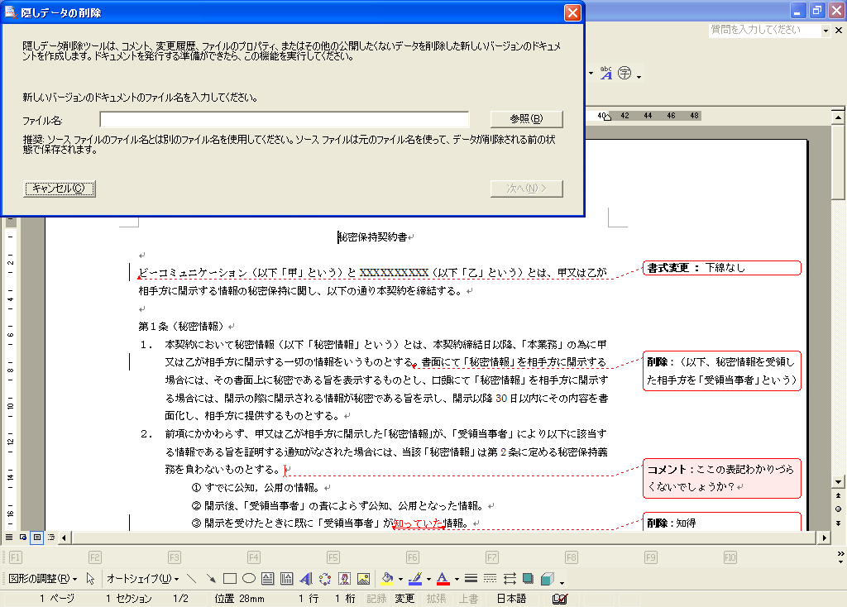Select the Line drawing tool
This screenshot has width=847, height=607.
(x=192, y=579)
